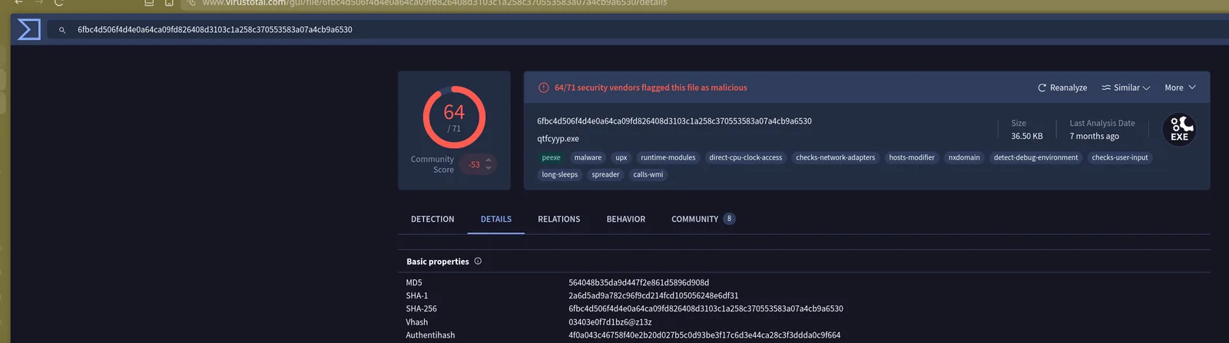Screen dimensions: 1229x343
Task: Click the MD5 hash value 564048b35da9d447f2e861d5896d908d
Action: coord(639,282)
